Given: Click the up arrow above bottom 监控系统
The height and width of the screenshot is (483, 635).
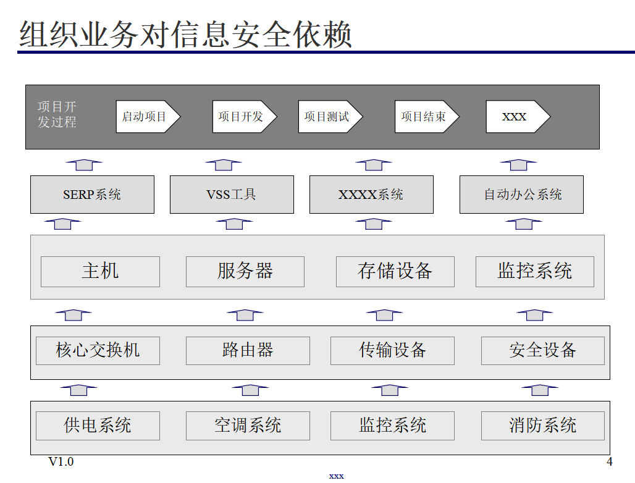Looking at the screenshot, I should click(x=390, y=390).
